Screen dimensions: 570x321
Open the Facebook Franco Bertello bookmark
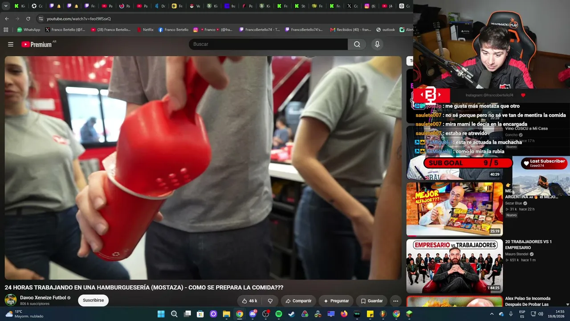(173, 30)
